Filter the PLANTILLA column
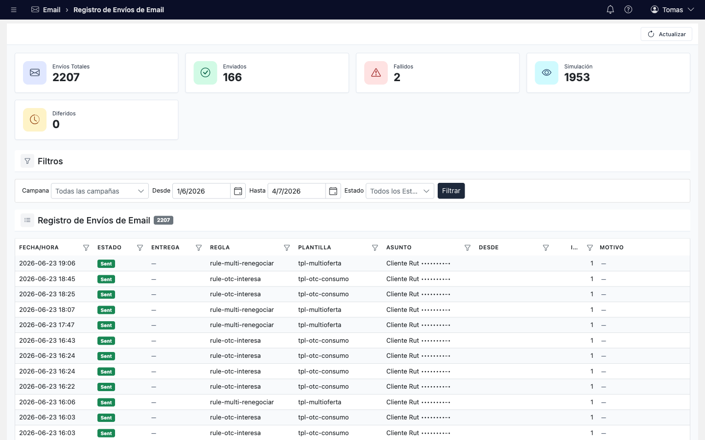This screenshot has height=440, width=705. click(x=375, y=248)
